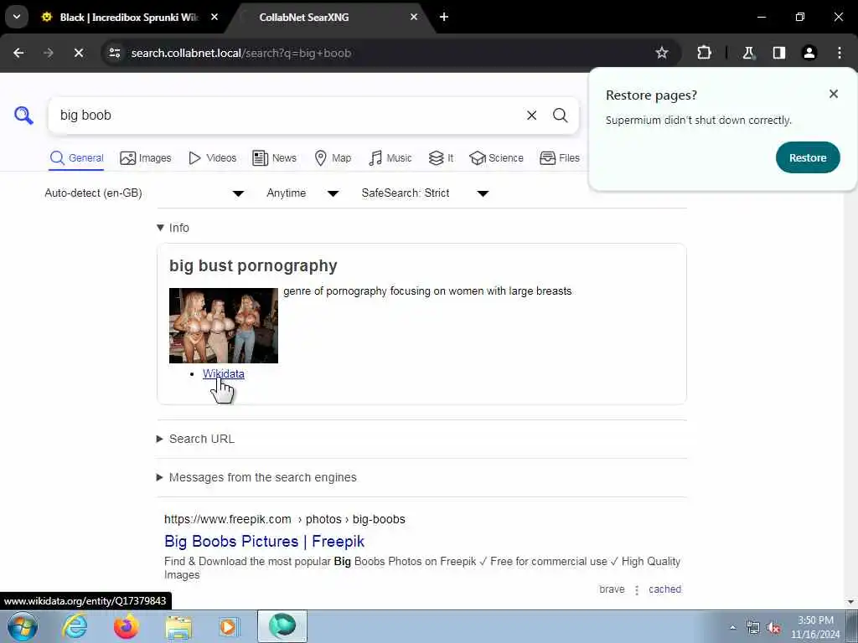Switch to the Music category
Image resolution: width=858 pixels, height=643 pixels.
pyautogui.click(x=390, y=158)
